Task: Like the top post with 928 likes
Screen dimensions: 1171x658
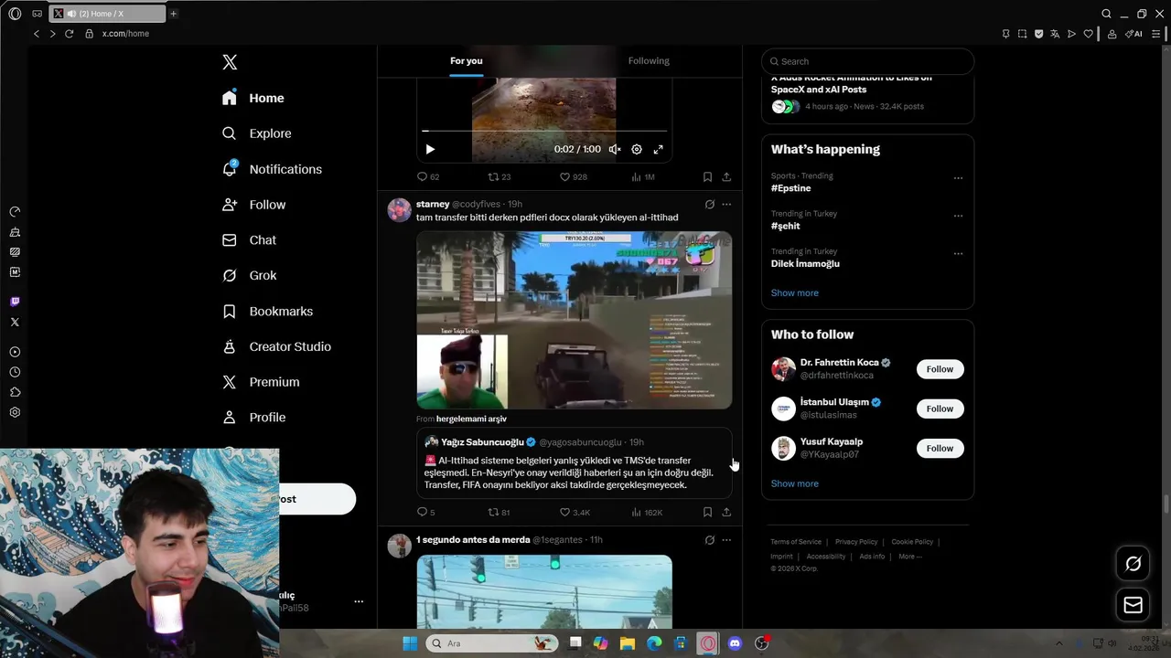Action: coord(574,177)
